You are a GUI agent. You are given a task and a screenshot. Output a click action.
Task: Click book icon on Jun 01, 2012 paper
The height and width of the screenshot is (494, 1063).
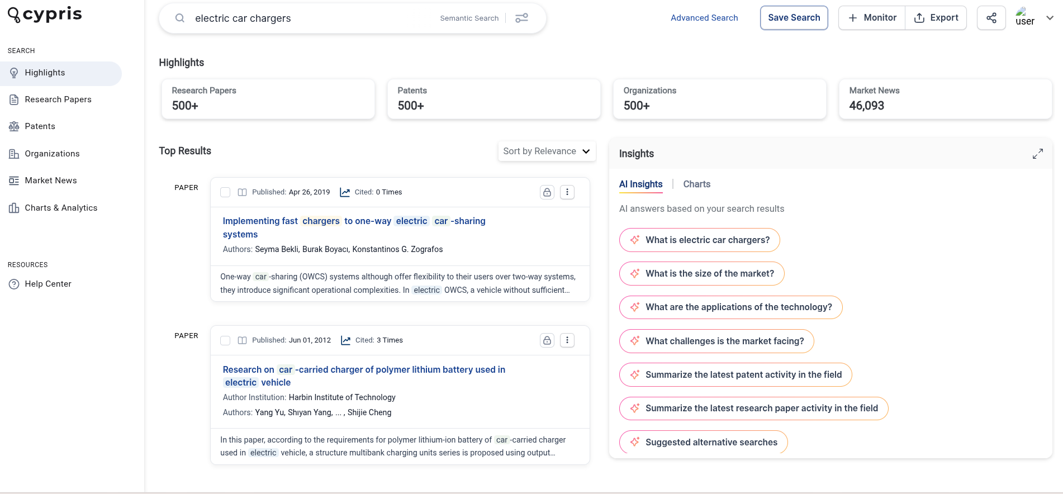click(242, 340)
